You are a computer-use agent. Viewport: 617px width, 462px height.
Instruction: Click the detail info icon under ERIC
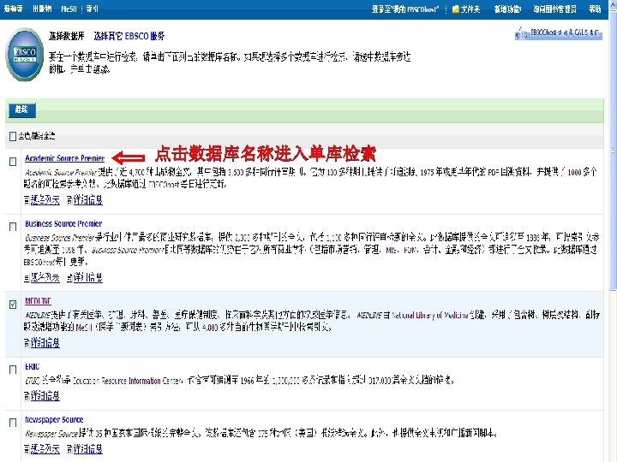(x=27, y=396)
